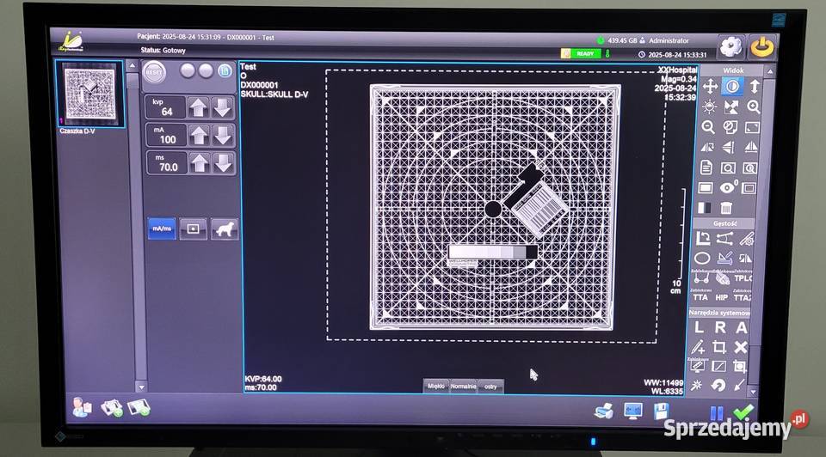Image resolution: width=826 pixels, height=457 pixels.
Task: Select the ellipse region tool
Action: (x=702, y=259)
